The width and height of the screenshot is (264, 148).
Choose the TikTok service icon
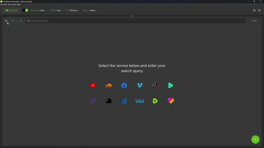click(155, 86)
